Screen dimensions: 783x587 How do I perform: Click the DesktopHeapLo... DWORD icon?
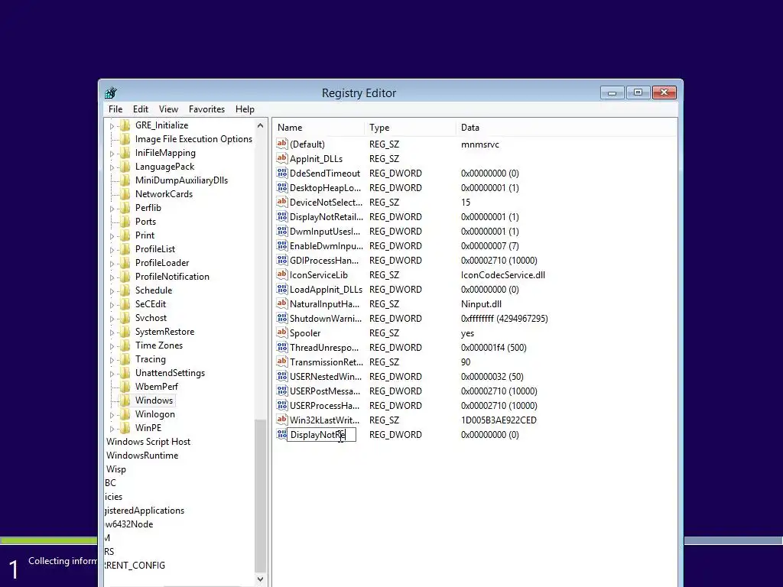coord(281,187)
